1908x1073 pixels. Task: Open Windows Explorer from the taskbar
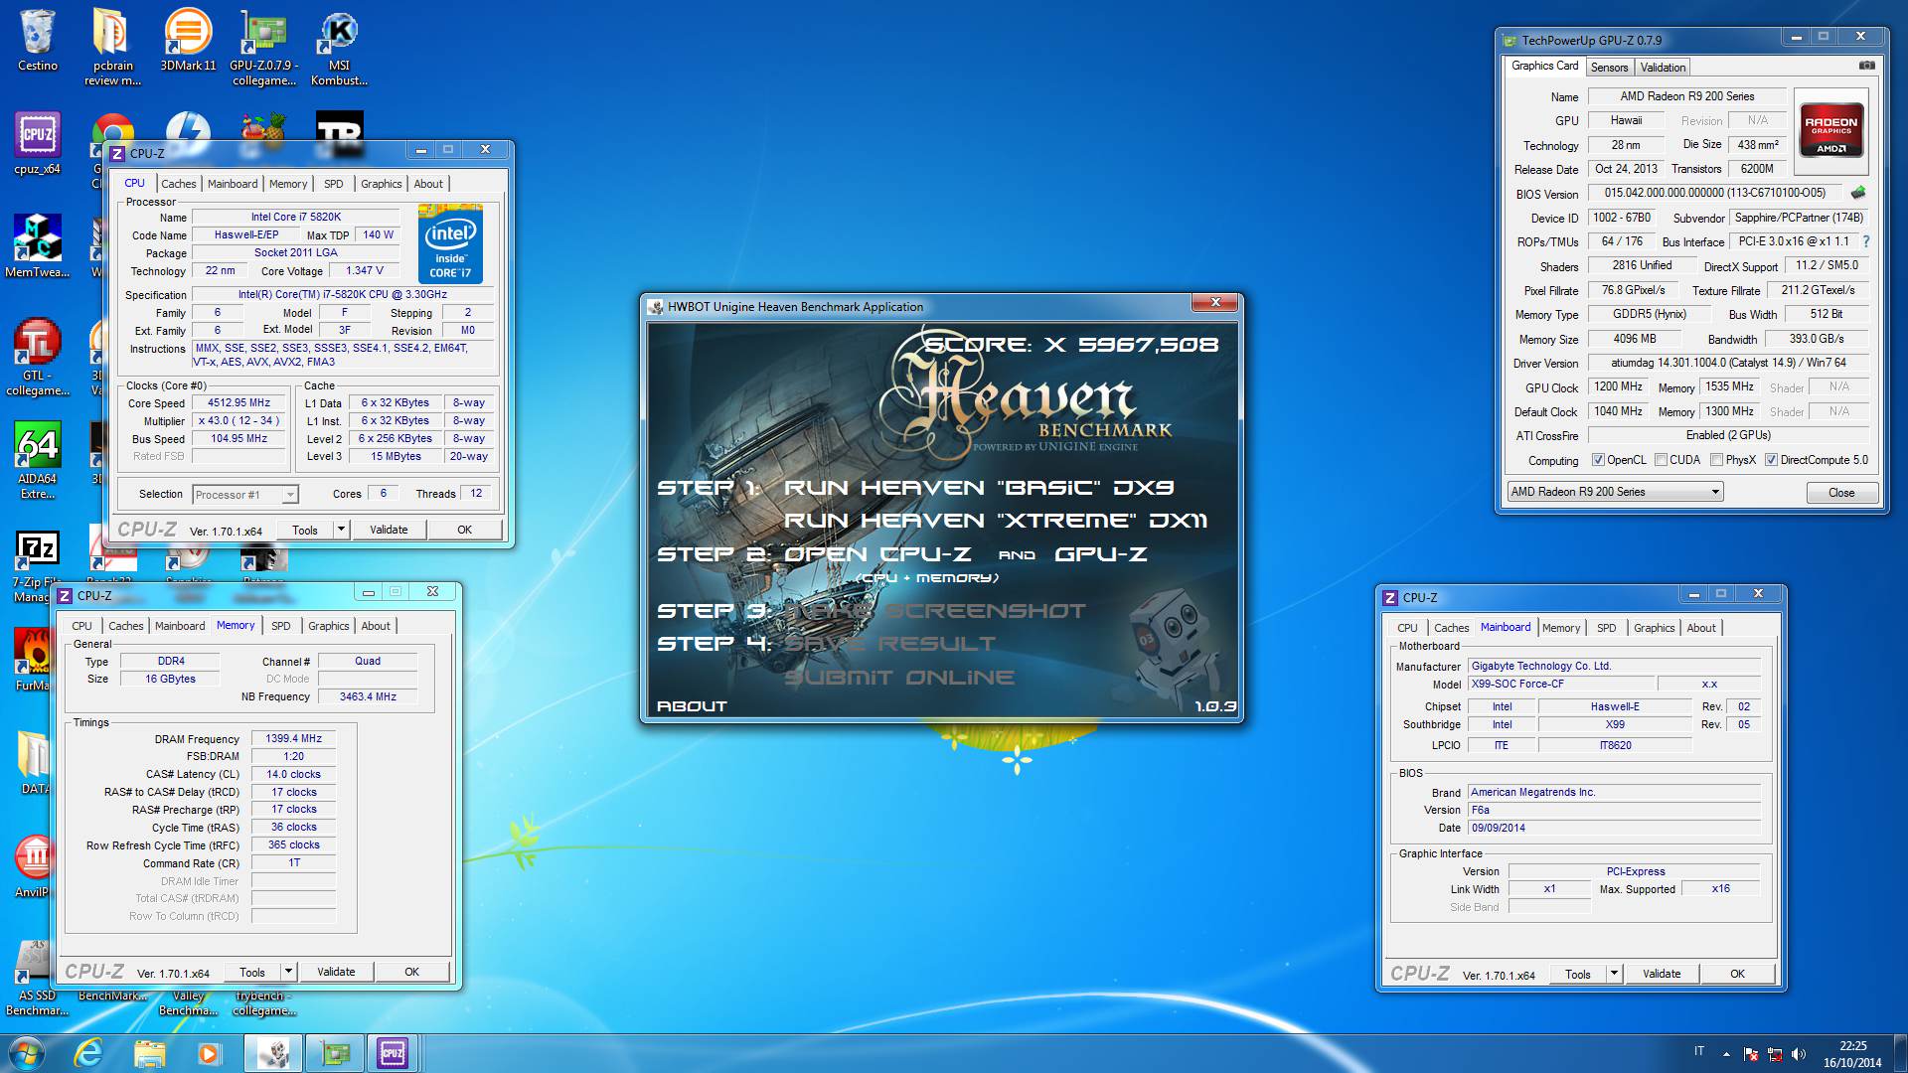(149, 1053)
